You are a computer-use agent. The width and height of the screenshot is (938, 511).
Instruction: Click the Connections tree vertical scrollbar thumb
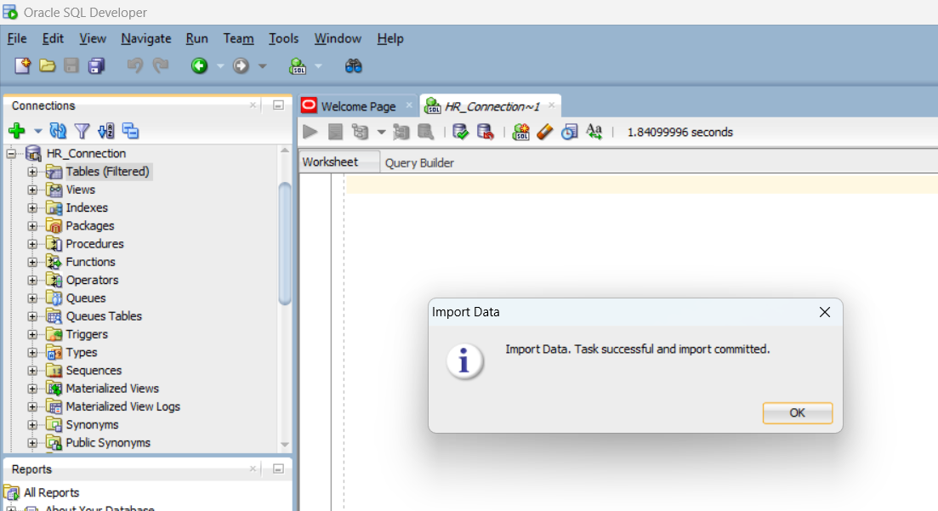coord(285,243)
